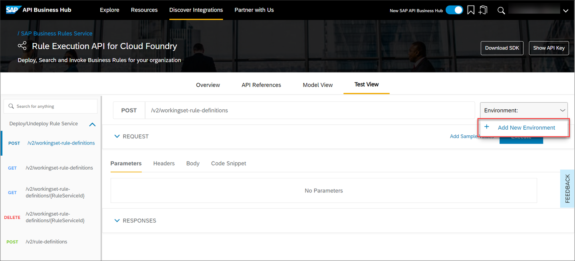The image size is (575, 261).
Task: Open the Body tab
Action: (193, 163)
